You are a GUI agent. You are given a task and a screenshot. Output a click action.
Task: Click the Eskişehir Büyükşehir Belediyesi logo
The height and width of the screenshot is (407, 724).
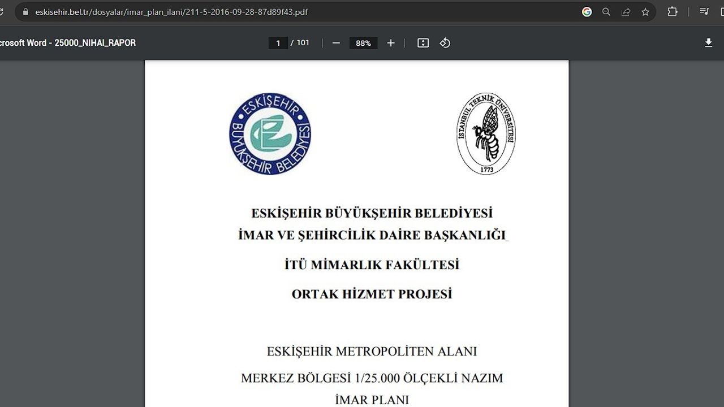[270, 133]
